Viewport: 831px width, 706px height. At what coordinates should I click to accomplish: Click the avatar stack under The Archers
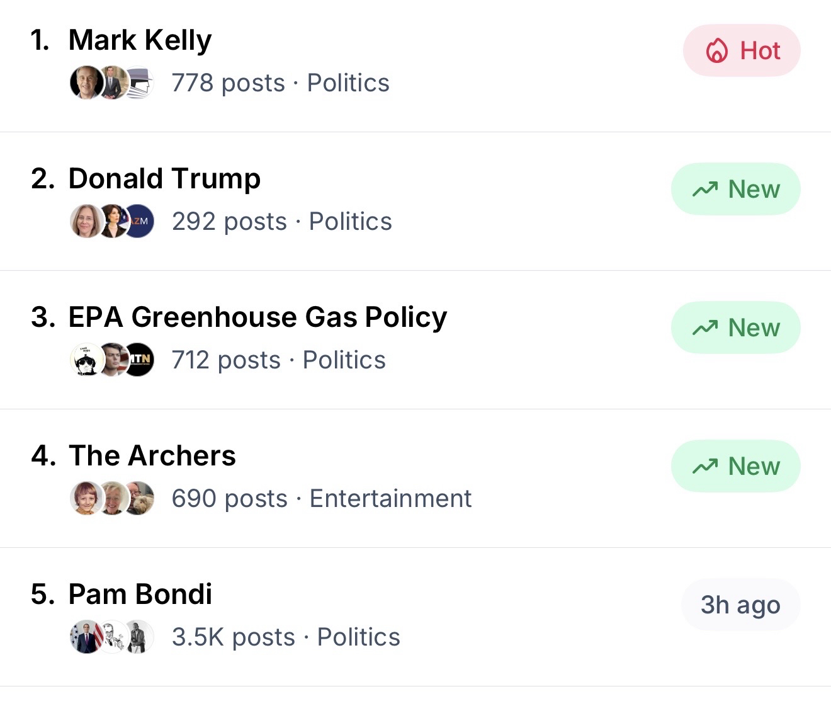(x=112, y=499)
